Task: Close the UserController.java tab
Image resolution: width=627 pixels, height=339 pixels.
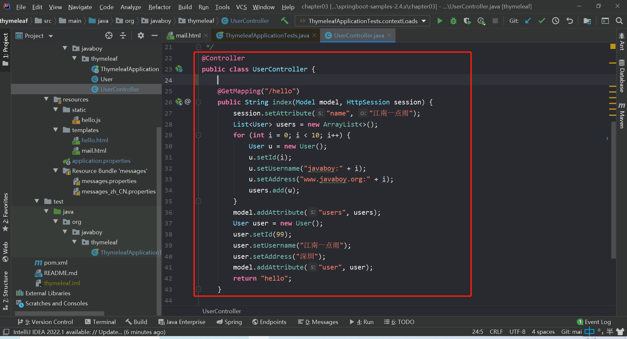Action: pos(390,36)
